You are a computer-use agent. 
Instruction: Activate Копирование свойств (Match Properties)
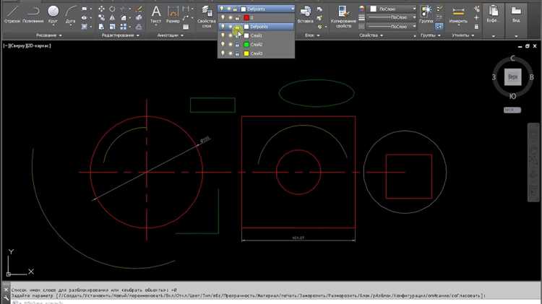(x=343, y=17)
